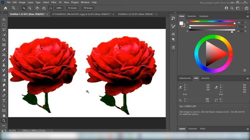The height and width of the screenshot is (140, 250).
Task: Select the Frame tool
Action: 4,45
